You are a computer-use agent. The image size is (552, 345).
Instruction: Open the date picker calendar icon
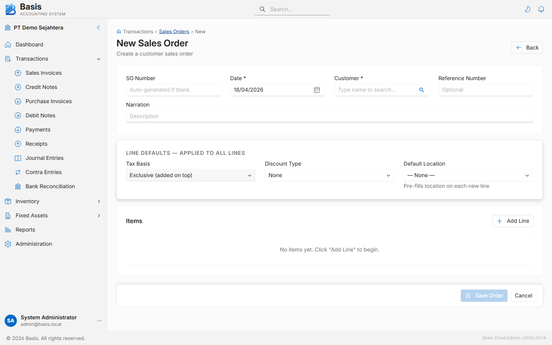(317, 90)
